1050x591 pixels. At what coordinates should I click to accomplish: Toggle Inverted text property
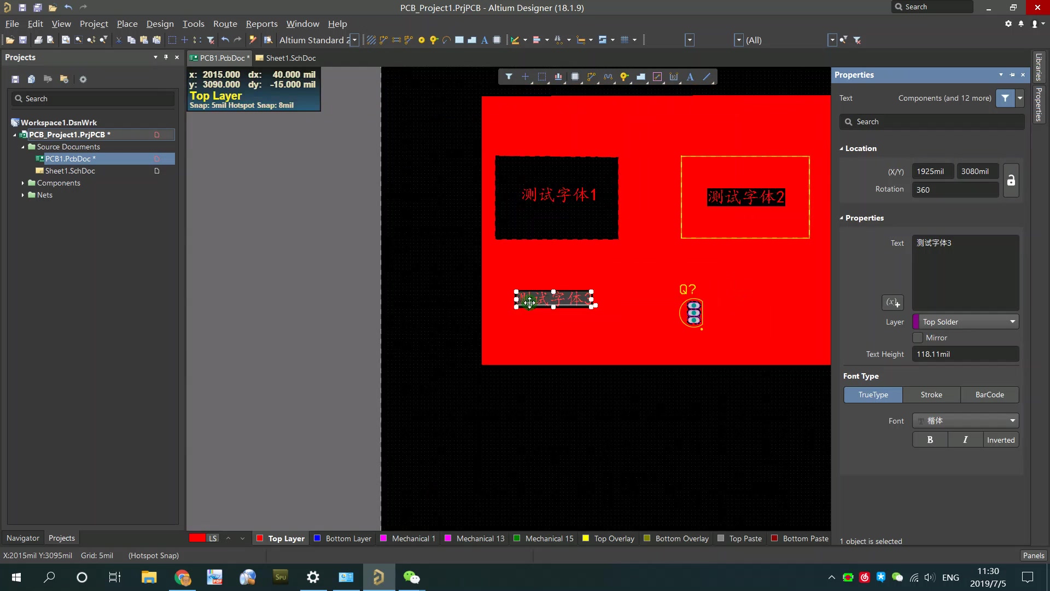point(1000,439)
